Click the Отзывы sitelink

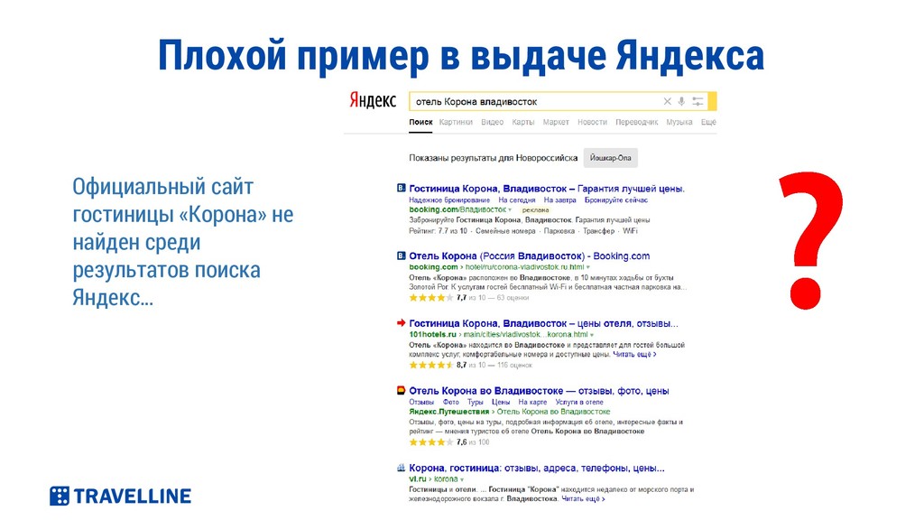(421, 402)
